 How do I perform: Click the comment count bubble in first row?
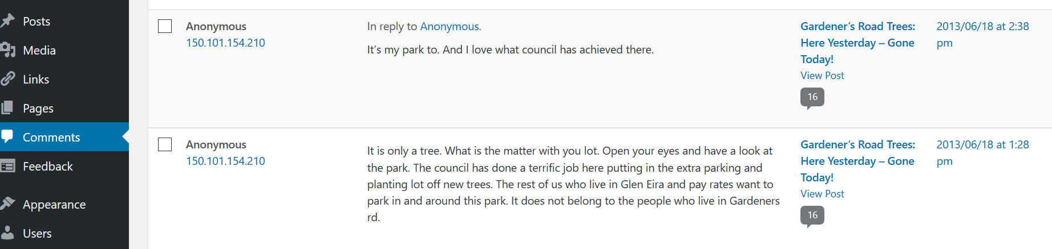pyautogui.click(x=812, y=97)
